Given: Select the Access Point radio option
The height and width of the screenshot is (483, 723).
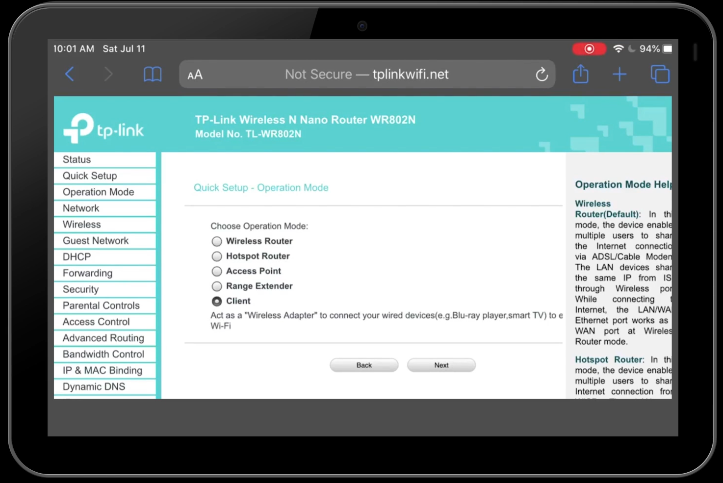Looking at the screenshot, I should pyautogui.click(x=217, y=271).
